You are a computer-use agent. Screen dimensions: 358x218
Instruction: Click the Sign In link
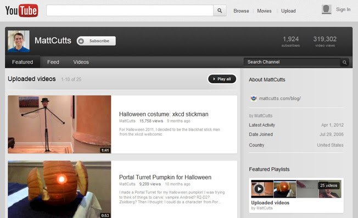(x=343, y=9)
